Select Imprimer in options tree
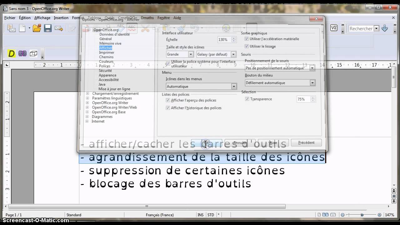Screen dimensions: 400x225 pyautogui.click(x=107, y=52)
